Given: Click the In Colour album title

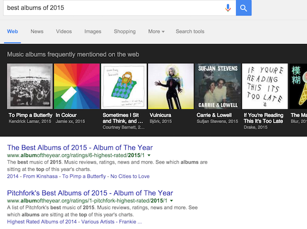Looking at the screenshot, I should point(66,115).
